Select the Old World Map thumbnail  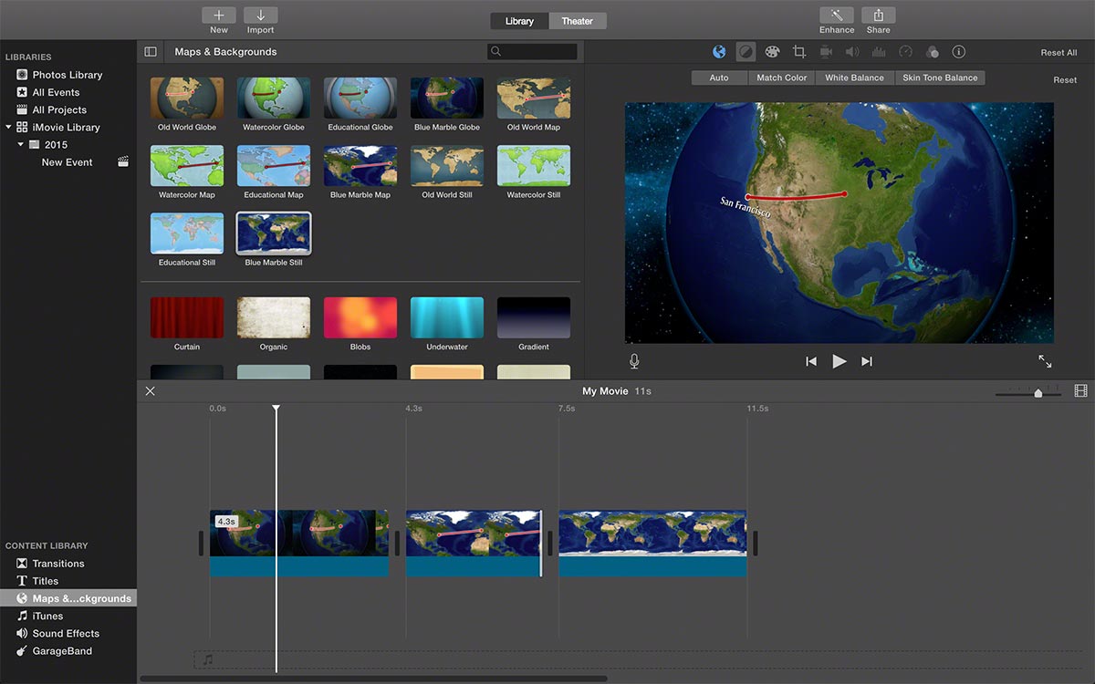(x=534, y=98)
